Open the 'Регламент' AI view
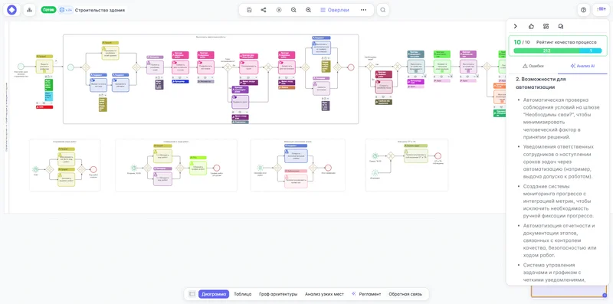The width and height of the screenshot is (613, 304). (x=366, y=294)
